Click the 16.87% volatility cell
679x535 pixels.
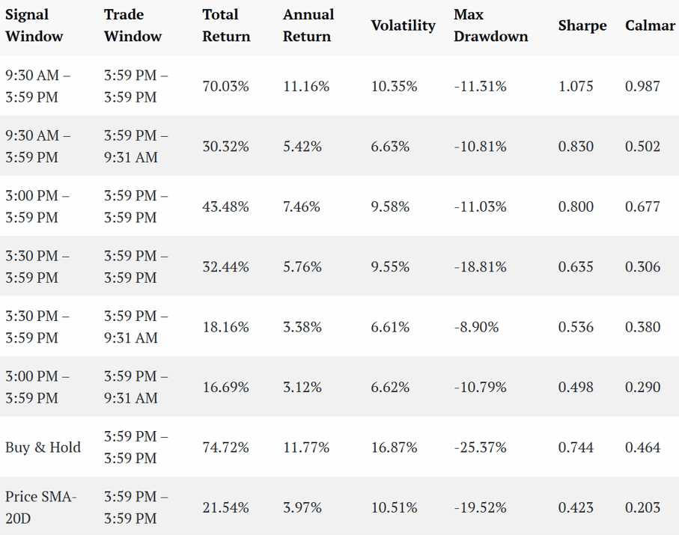[394, 447]
